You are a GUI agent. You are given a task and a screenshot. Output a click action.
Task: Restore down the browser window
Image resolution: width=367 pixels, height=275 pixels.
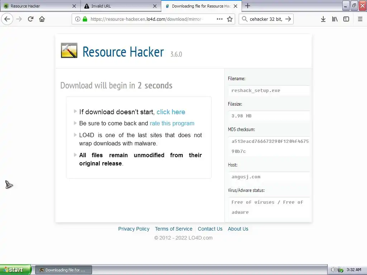click(354, 6)
